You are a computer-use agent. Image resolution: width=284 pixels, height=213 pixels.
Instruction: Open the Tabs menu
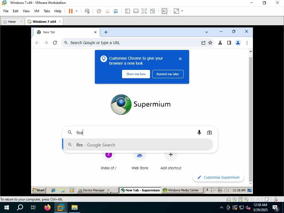(x=47, y=11)
